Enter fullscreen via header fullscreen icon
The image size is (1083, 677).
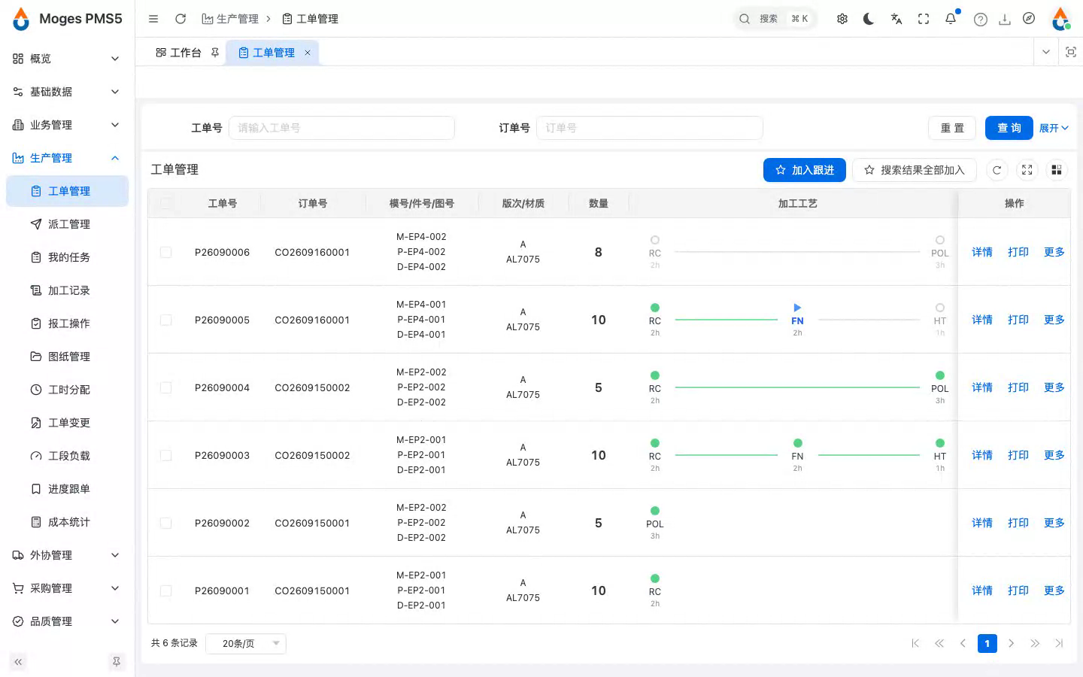(924, 19)
